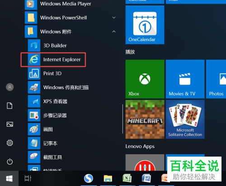
Task: Click the "画图" label
Action: pos(48,129)
